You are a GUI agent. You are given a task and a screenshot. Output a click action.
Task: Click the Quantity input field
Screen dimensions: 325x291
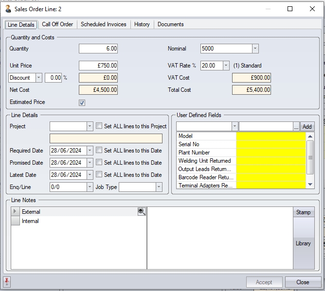(98, 49)
